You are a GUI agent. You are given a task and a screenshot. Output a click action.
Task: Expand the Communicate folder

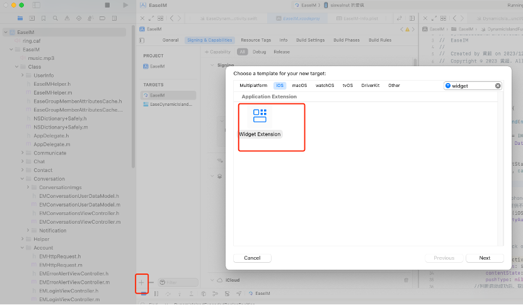pos(22,153)
